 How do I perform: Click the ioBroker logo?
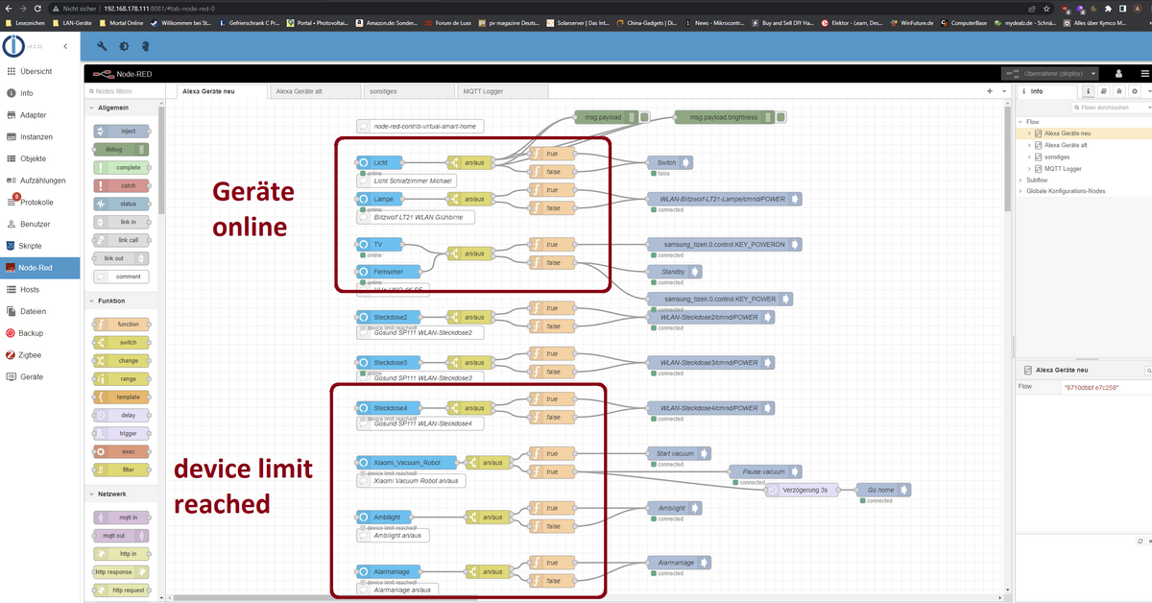[14, 45]
